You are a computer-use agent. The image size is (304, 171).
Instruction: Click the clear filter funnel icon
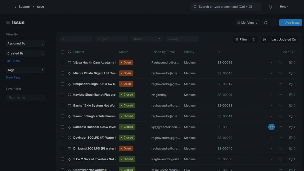point(254,40)
